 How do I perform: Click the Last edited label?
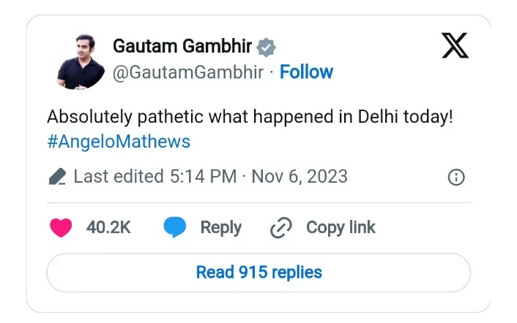pyautogui.click(x=119, y=177)
